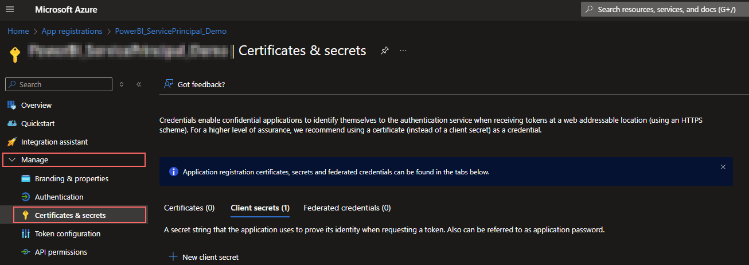Click the magnifier icon in global search

(590, 9)
